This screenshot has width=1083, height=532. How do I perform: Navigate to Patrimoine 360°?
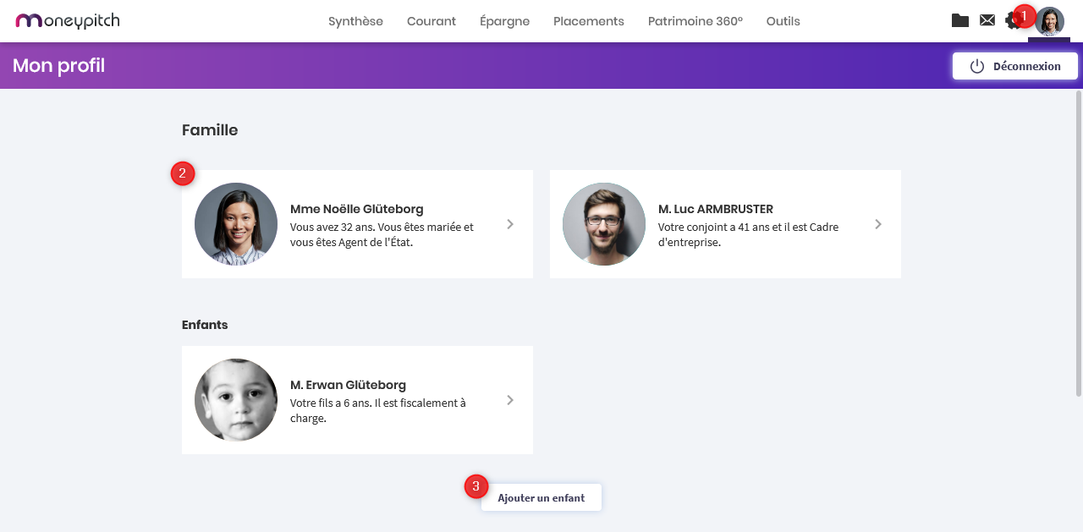click(695, 21)
